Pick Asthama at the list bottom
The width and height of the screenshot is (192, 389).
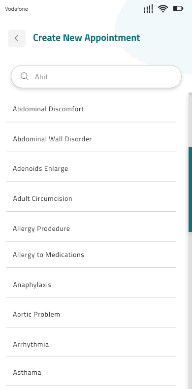pos(91,372)
